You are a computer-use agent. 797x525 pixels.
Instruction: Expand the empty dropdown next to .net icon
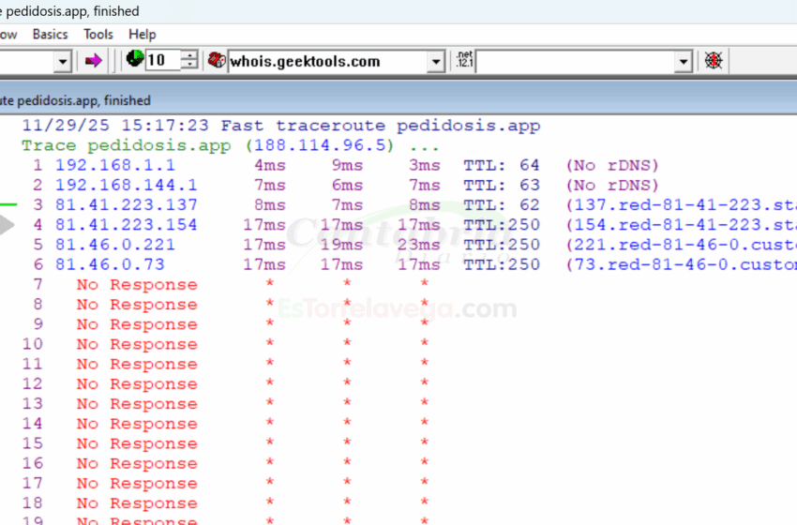point(684,62)
